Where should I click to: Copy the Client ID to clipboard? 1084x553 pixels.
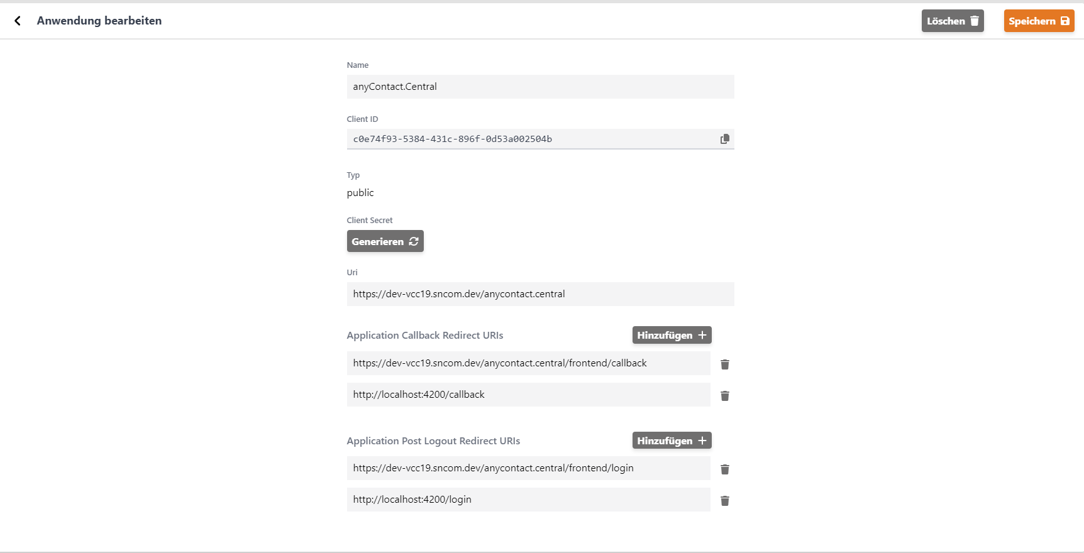(x=724, y=139)
